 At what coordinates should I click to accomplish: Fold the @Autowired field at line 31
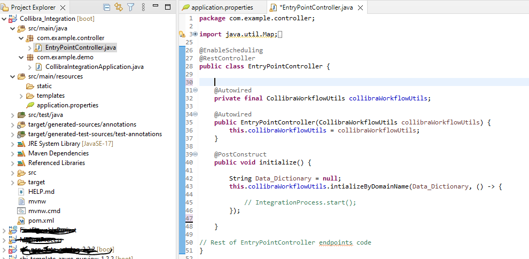click(196, 90)
